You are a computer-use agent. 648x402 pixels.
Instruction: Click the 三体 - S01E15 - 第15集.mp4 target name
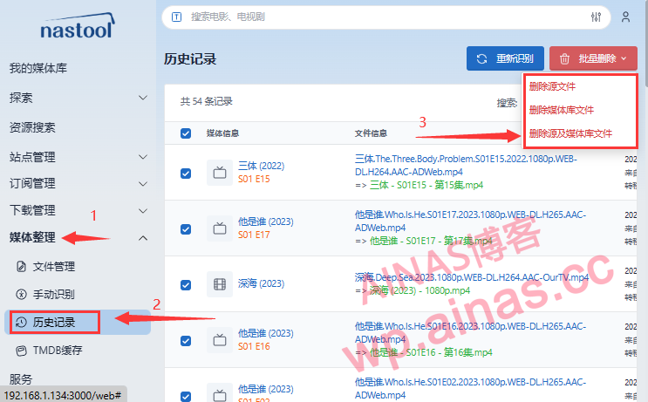[x=426, y=185]
